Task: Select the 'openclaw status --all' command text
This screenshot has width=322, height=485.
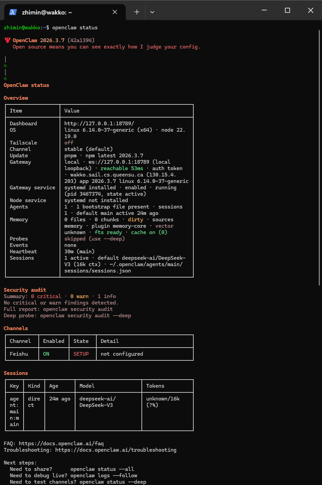Action: [102, 469]
